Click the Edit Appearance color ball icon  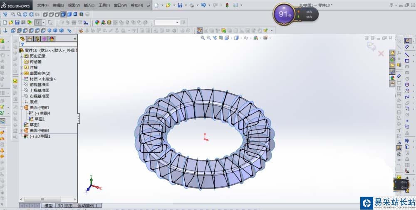click(97, 22)
